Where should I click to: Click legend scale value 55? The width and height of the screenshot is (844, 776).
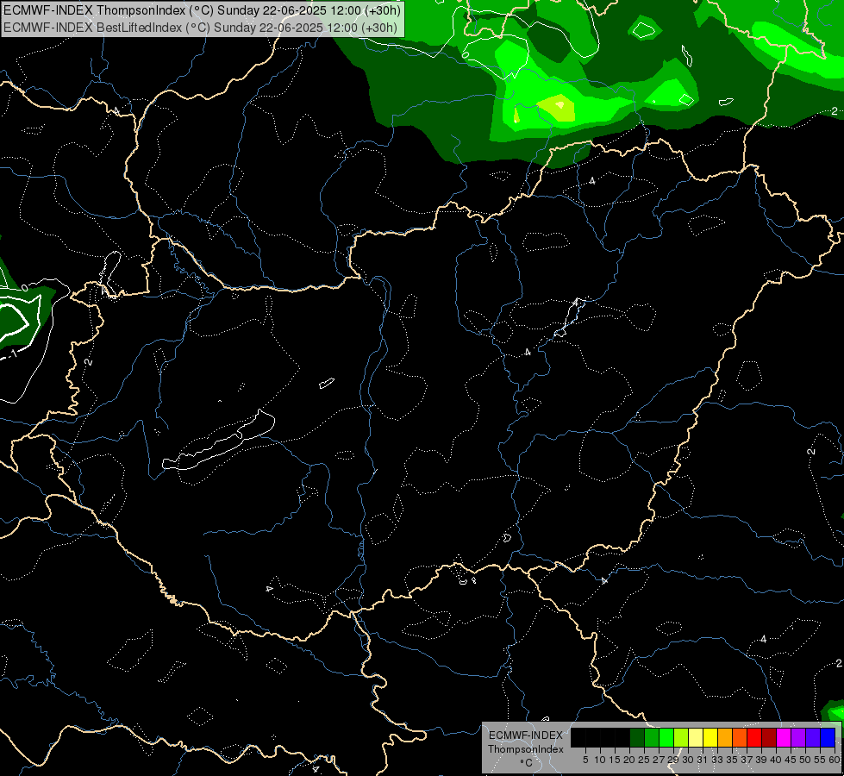(x=820, y=760)
